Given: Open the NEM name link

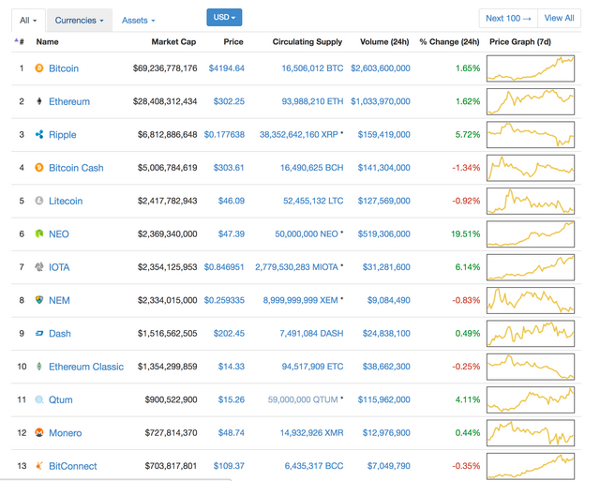Looking at the screenshot, I should pyautogui.click(x=59, y=300).
